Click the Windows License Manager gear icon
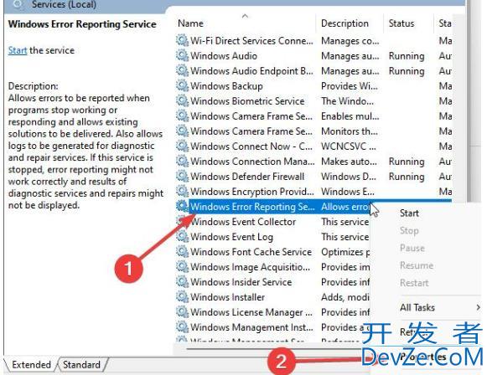492x375 pixels. point(182,311)
